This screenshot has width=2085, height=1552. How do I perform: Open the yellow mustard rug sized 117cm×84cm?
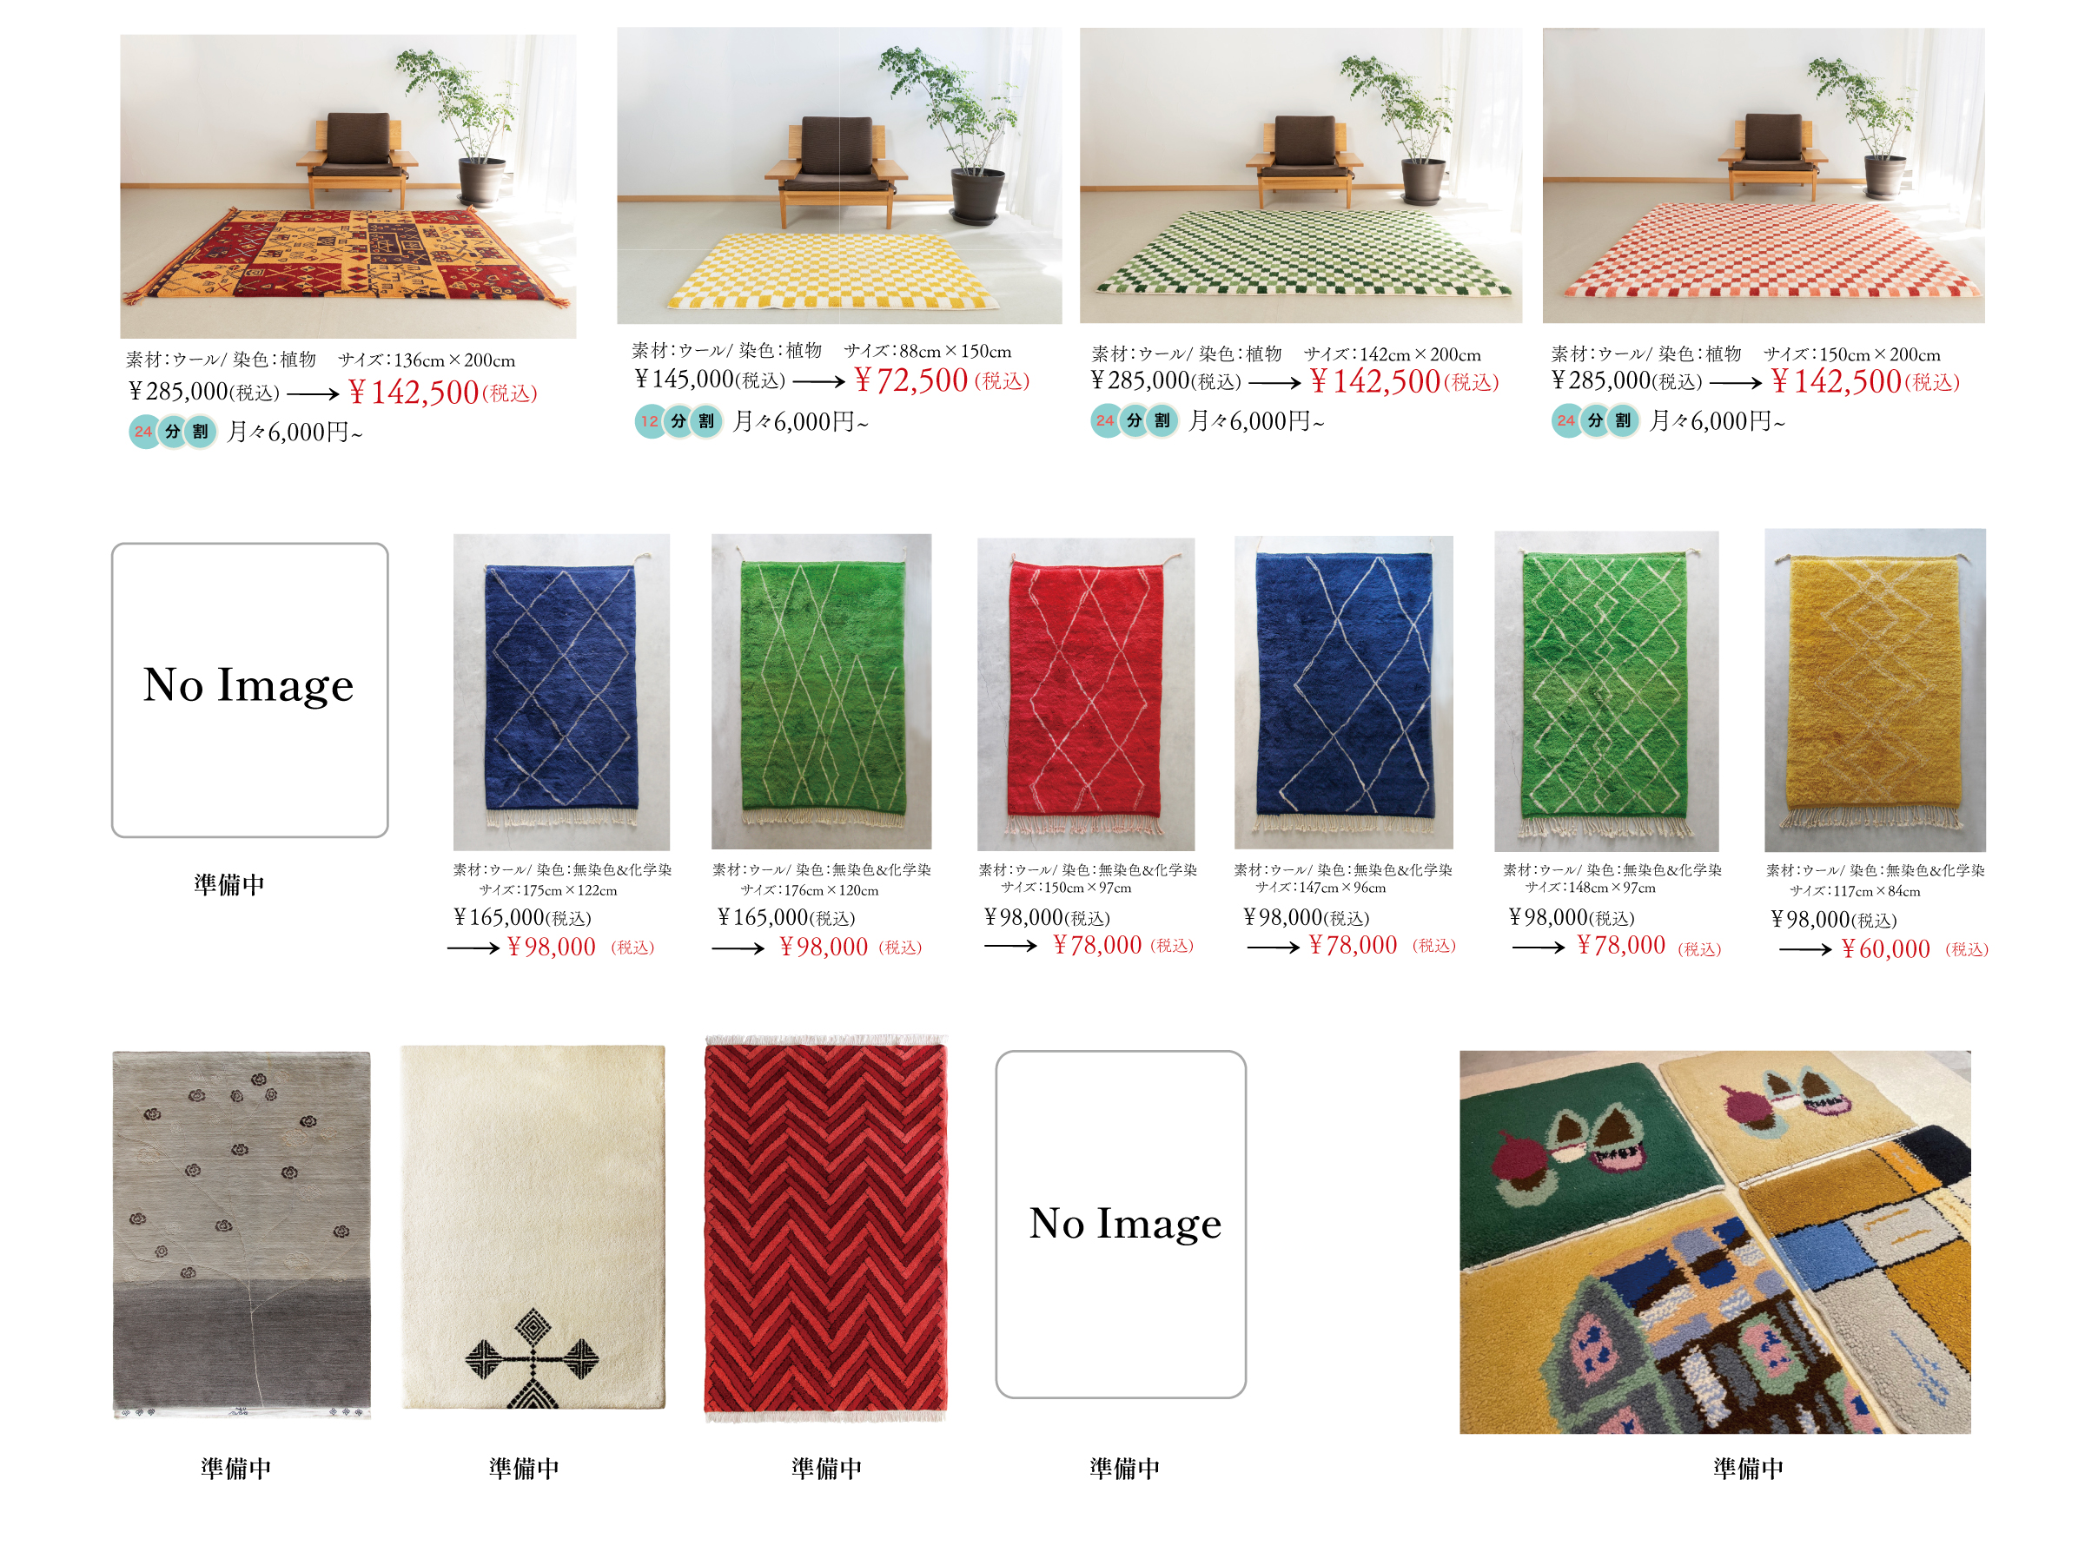1875,690
